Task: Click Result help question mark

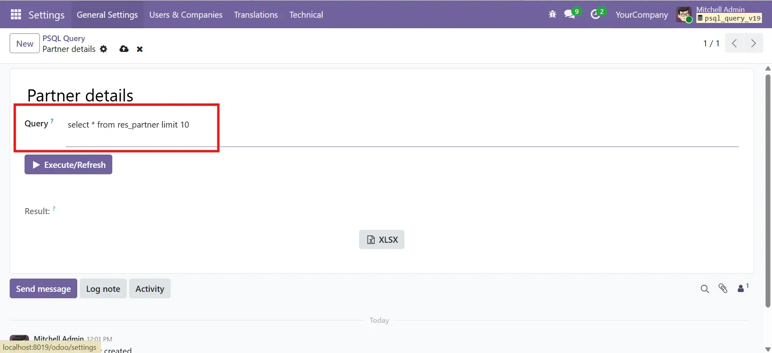Action: click(54, 208)
